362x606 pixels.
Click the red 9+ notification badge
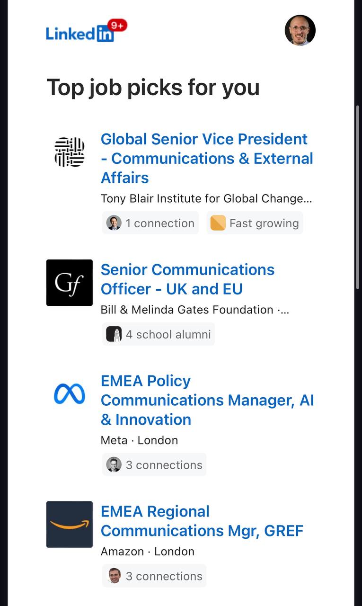coord(117,26)
